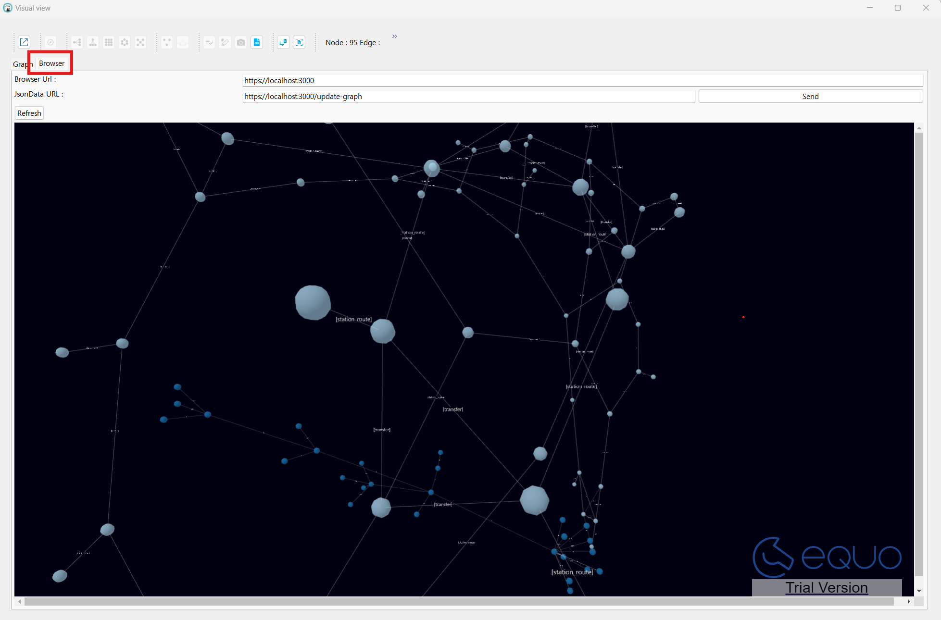
Task: Click the refresh/reload icon
Action: coord(29,113)
